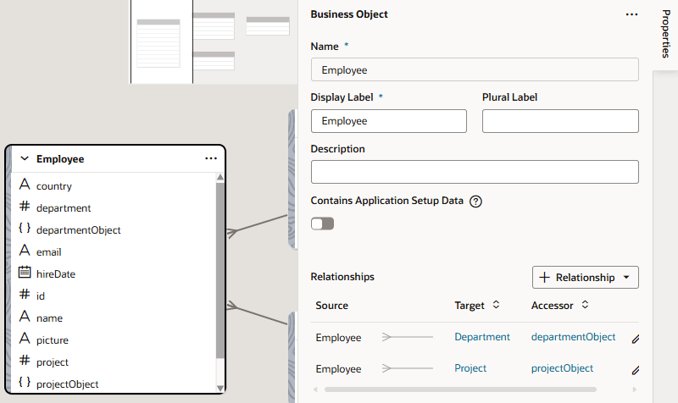This screenshot has width=678, height=403.
Task: Open the Employee card's three-dot menu
Action: tap(211, 158)
